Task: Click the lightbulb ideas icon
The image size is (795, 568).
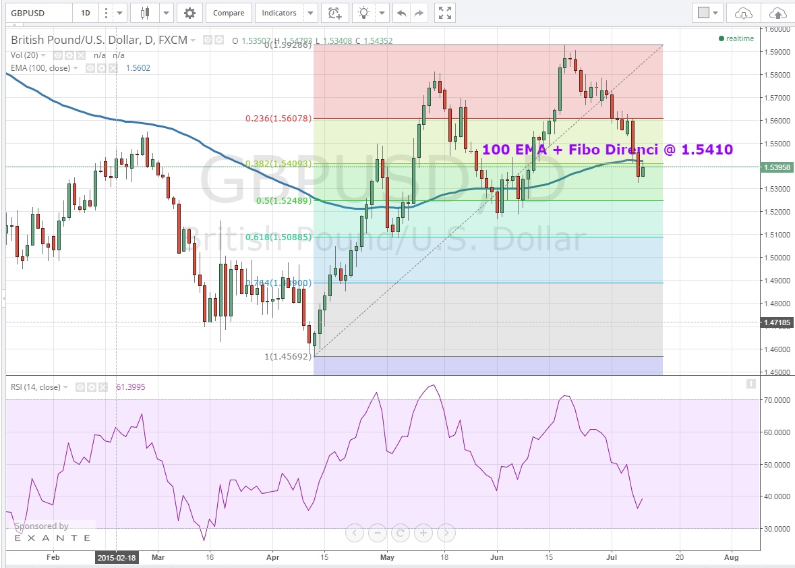Action: pos(364,13)
